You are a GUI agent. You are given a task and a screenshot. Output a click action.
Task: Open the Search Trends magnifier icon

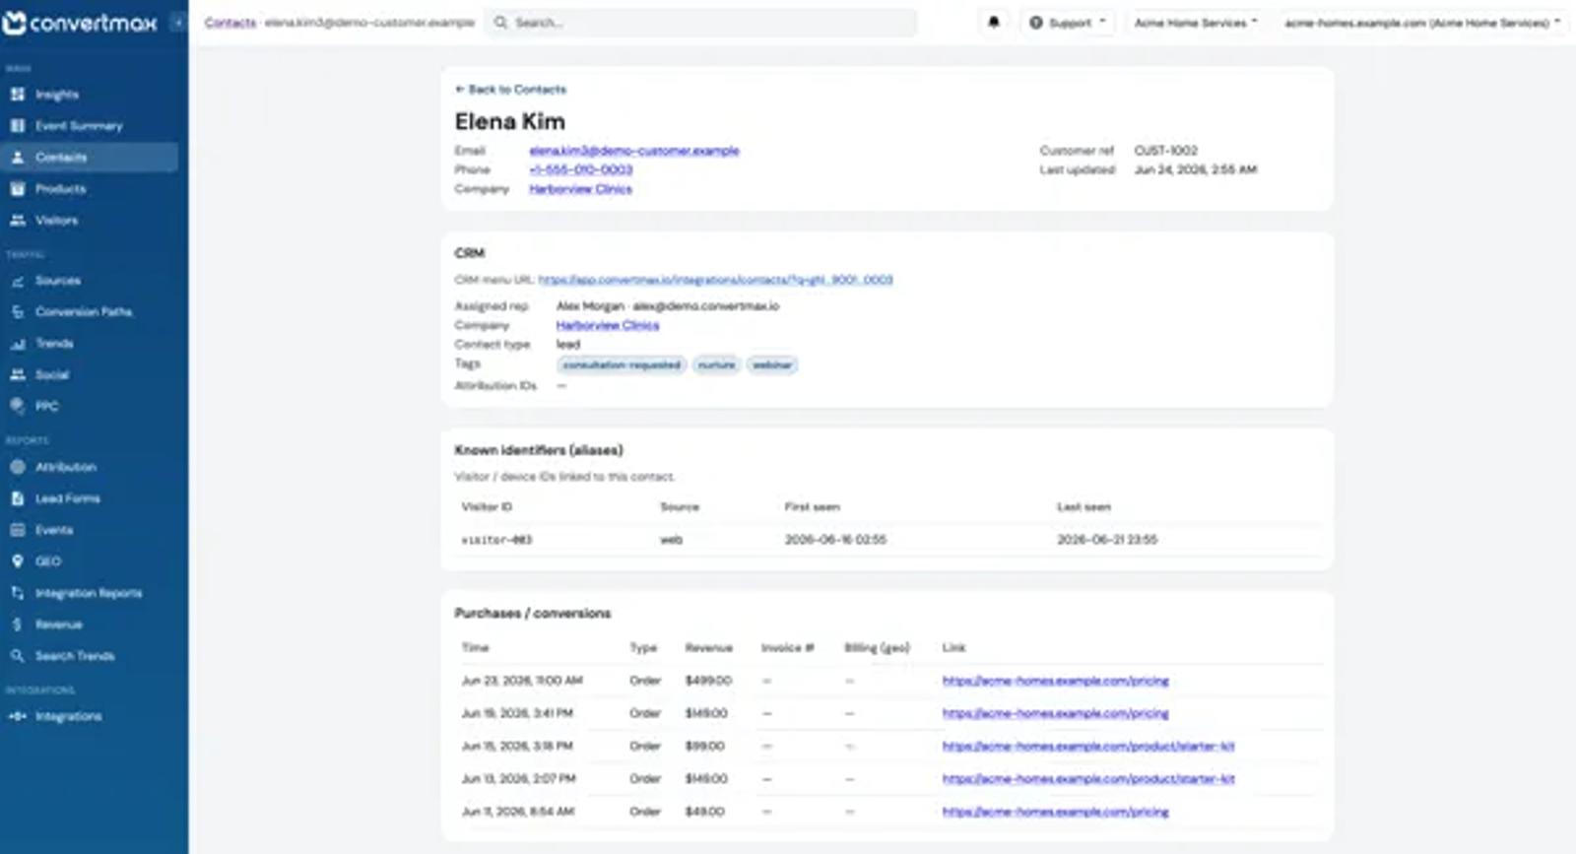point(17,656)
